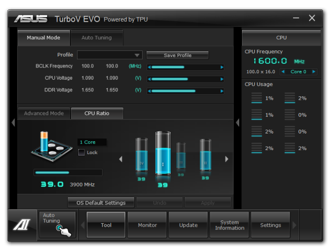Screen dimensions: 333x252
Task: Open System Information
Action: tap(229, 225)
